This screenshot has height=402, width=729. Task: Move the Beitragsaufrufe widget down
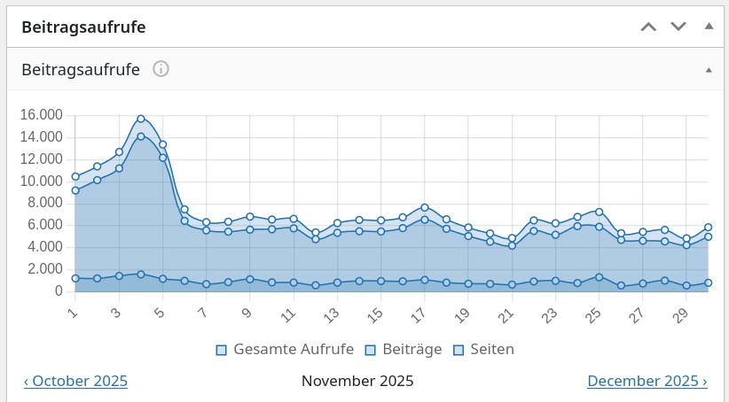coord(678,27)
